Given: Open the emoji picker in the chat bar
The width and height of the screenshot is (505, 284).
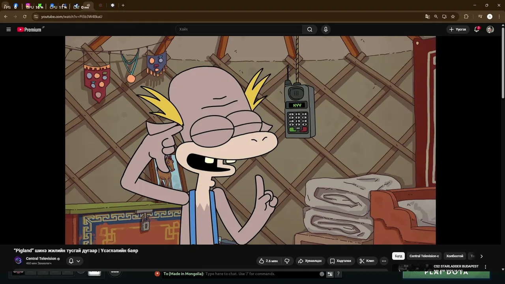Looking at the screenshot, I should tap(322, 274).
